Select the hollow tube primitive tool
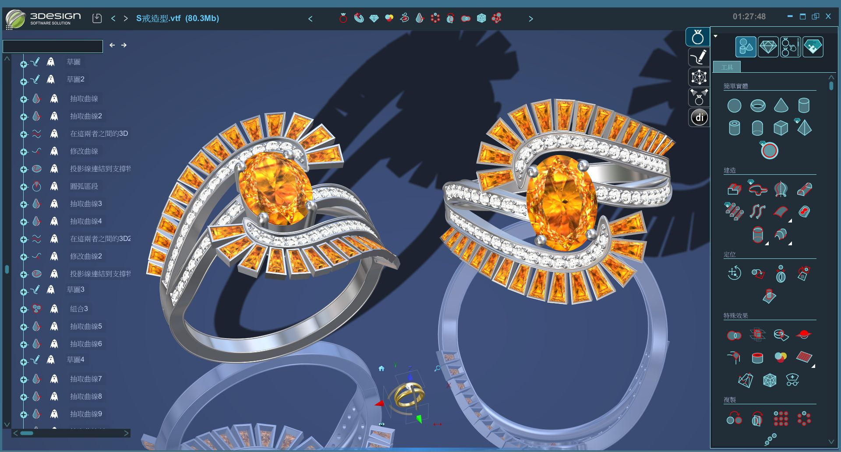This screenshot has height=452, width=841. (x=735, y=128)
